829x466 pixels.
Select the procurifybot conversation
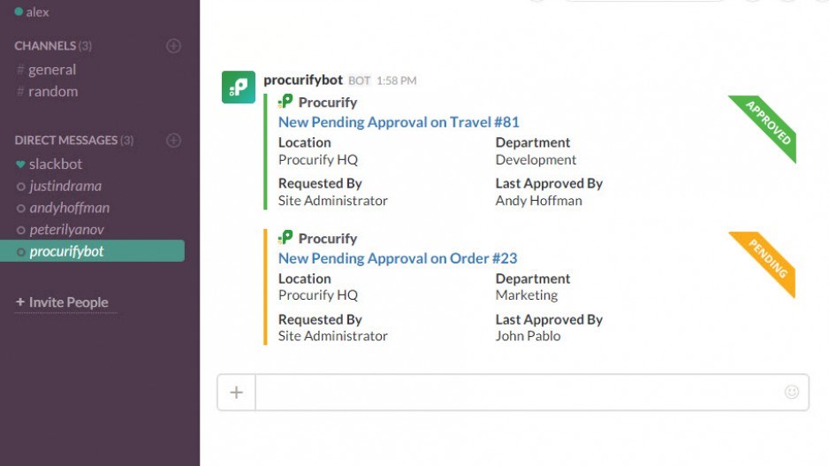coord(92,251)
